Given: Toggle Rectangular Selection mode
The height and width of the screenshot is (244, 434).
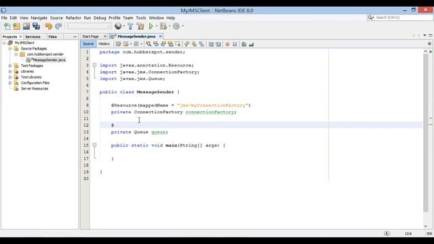Looking at the screenshot, I should coord(178,44).
